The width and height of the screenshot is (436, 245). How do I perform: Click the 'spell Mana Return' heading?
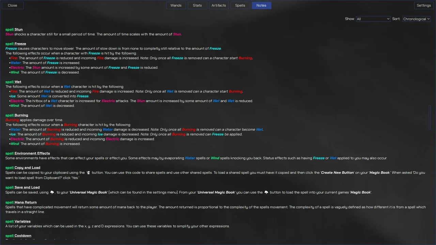pos(21,202)
